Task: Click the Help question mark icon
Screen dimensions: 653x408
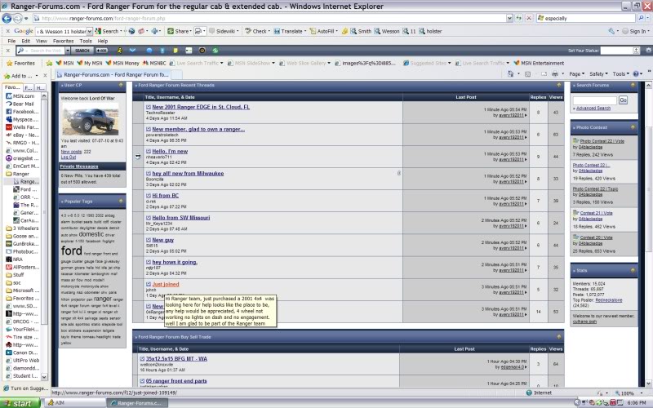Action: [636, 73]
